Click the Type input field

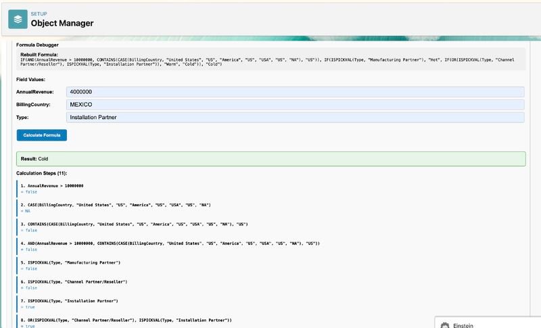(x=295, y=117)
